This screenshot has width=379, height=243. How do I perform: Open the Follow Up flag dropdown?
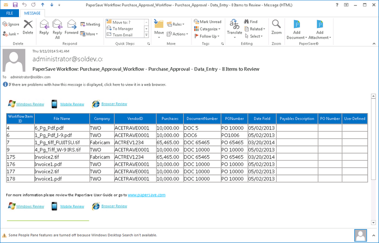coord(207,36)
